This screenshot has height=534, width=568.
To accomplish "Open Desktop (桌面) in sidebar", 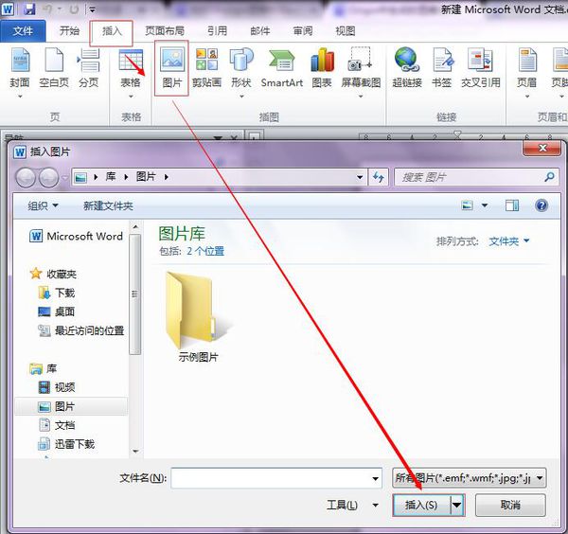I will 57,311.
